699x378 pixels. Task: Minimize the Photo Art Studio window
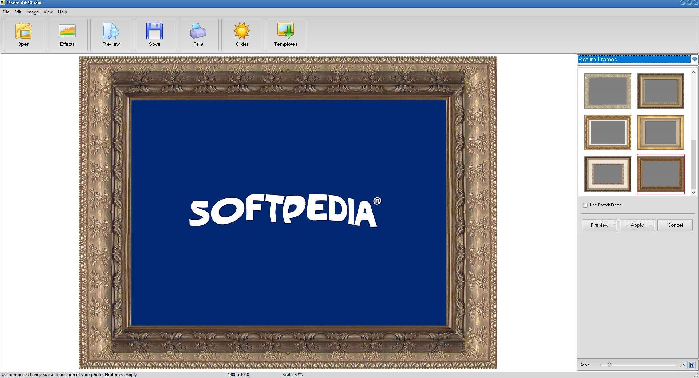(x=683, y=3)
